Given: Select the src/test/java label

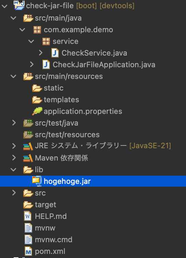Looking at the screenshot, I should (x=57, y=123).
